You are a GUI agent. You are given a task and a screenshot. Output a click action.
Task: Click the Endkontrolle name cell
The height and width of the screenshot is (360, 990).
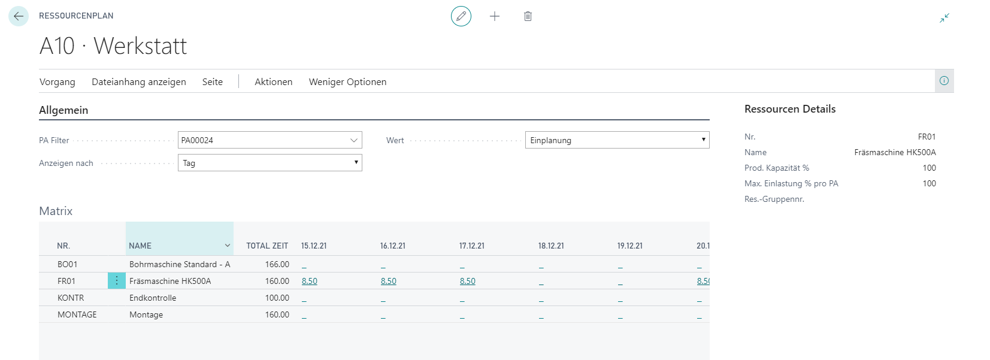tap(153, 298)
